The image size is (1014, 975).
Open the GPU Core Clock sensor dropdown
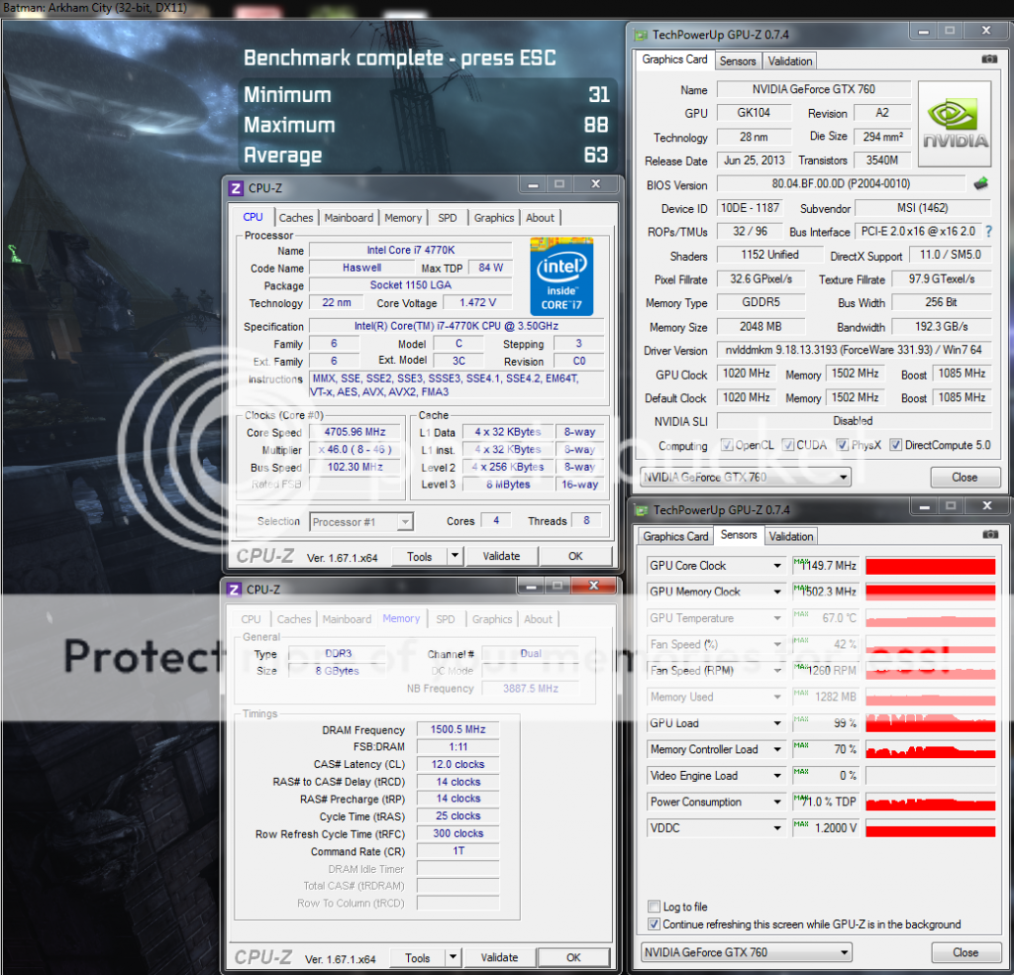pos(777,566)
